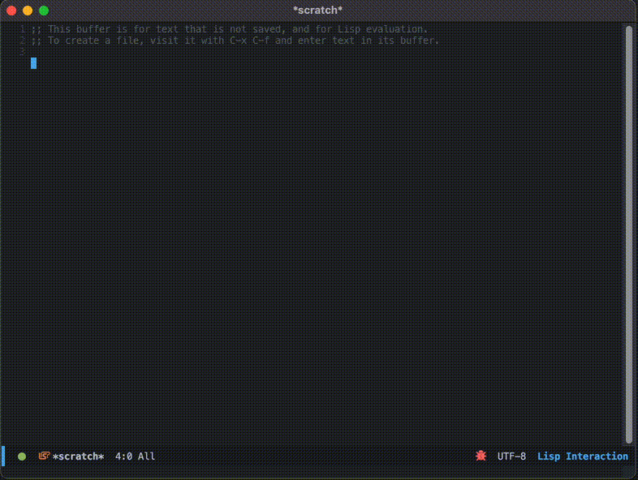Click the orange buffer icon beside *scratch*
638x480 pixels.
pyautogui.click(x=44, y=456)
